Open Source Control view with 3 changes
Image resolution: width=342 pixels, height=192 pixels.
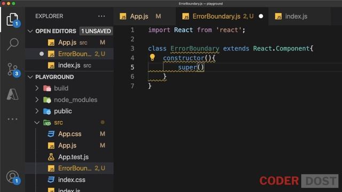tap(13, 70)
